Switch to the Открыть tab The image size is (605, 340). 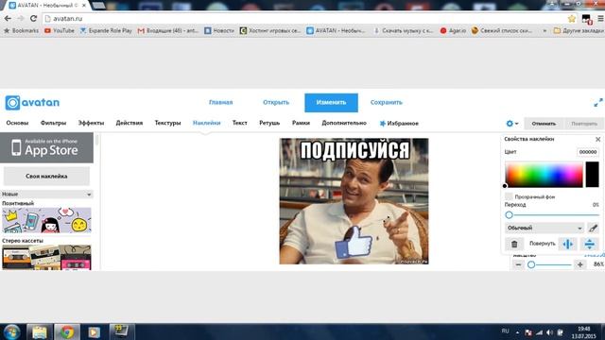[276, 103]
